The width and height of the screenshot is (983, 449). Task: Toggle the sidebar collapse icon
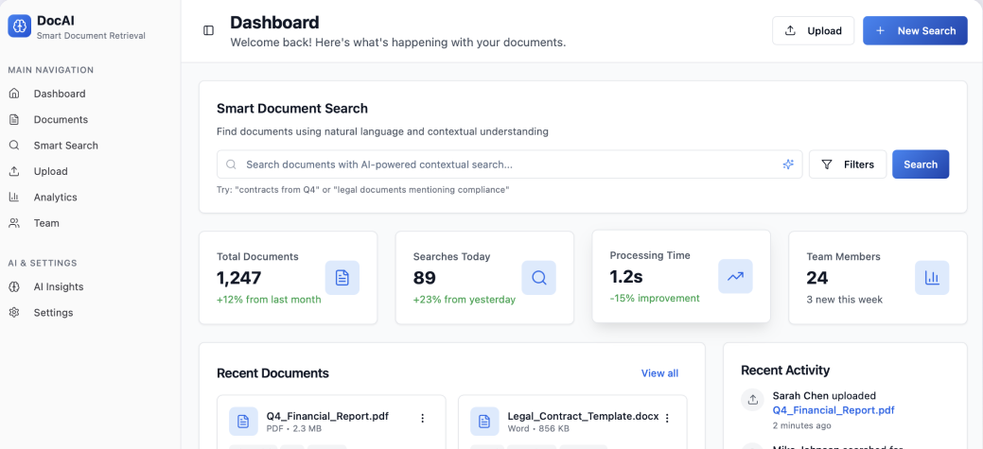click(x=208, y=30)
